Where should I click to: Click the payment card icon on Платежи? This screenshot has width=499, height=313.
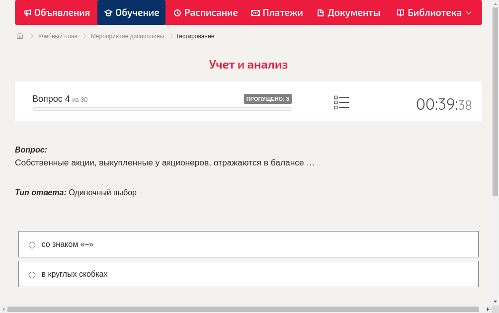[x=255, y=12]
